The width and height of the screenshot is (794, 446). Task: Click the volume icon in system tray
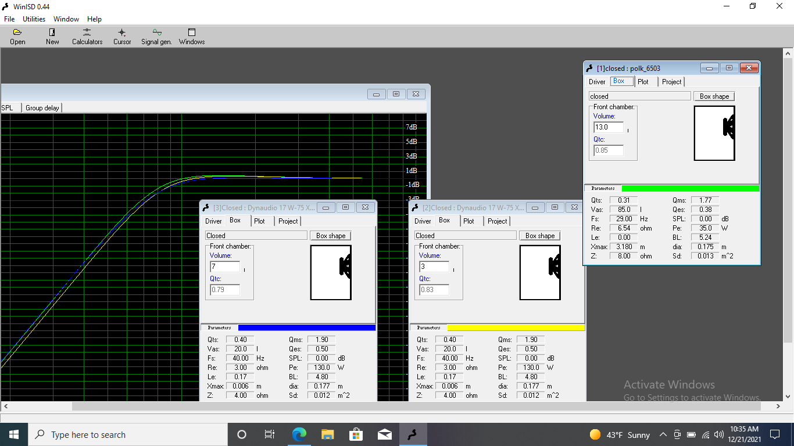click(719, 434)
